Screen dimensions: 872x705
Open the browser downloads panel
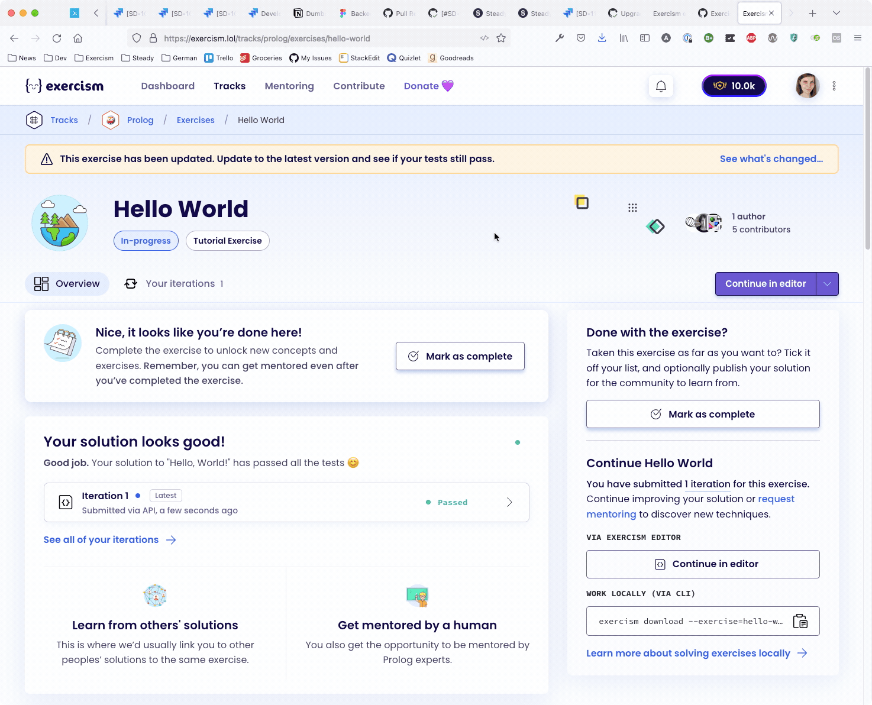[x=602, y=38]
